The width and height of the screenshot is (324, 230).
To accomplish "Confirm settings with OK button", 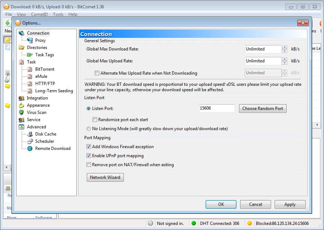I will 221,204.
